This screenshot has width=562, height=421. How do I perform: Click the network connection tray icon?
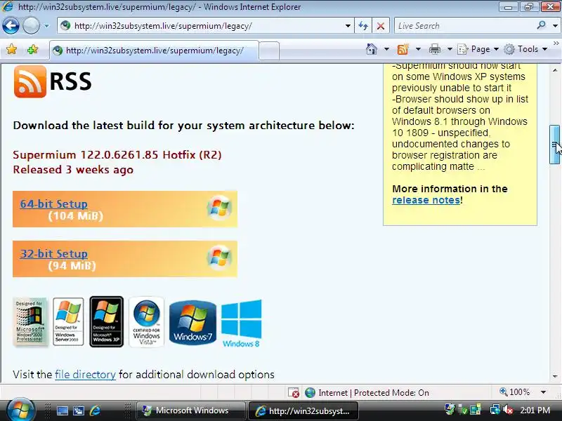(495, 410)
